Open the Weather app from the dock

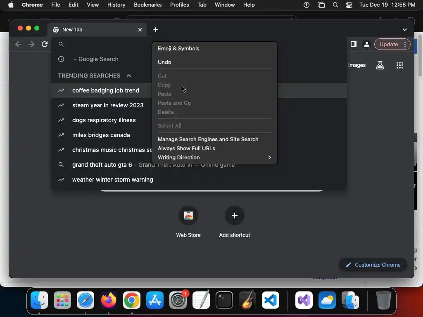[327, 300]
